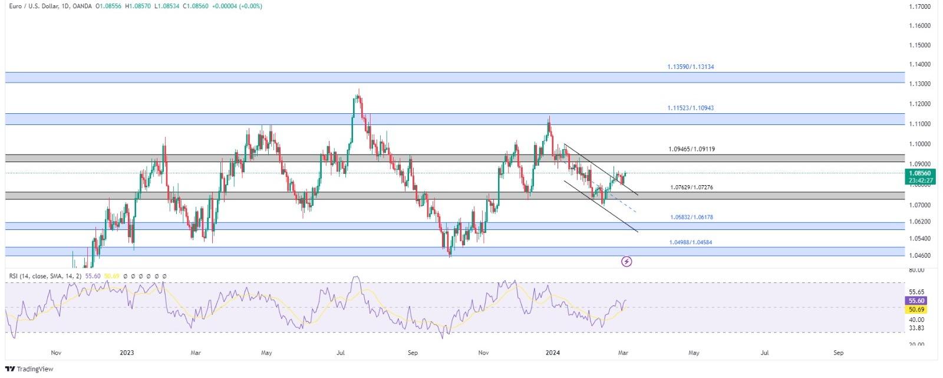Open the TradingView logo link
Image resolution: width=943 pixels, height=378 pixels.
pos(29,369)
